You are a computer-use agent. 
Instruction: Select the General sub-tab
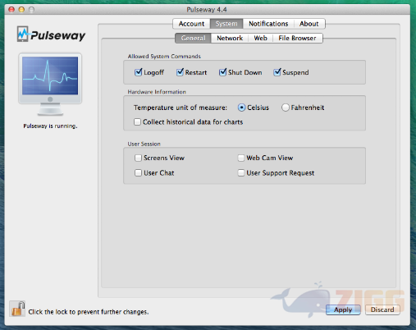[x=193, y=38]
